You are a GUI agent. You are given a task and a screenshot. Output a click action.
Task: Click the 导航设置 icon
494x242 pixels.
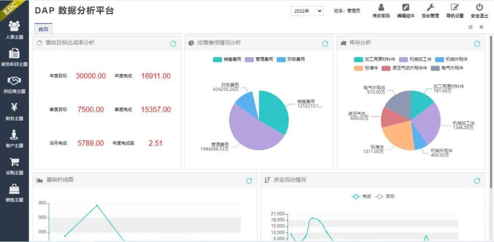click(455, 7)
